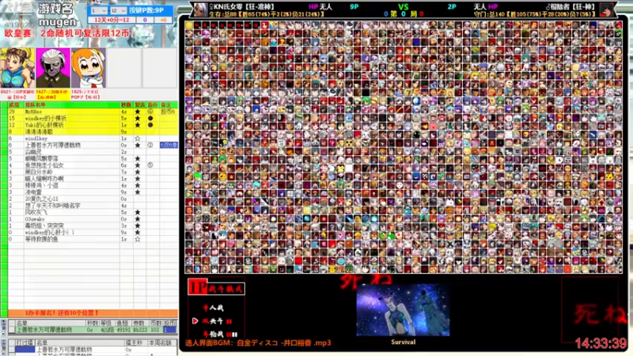Click the yellow highlighted first roster cell
This screenshot has height=356, width=633.
[189, 25]
